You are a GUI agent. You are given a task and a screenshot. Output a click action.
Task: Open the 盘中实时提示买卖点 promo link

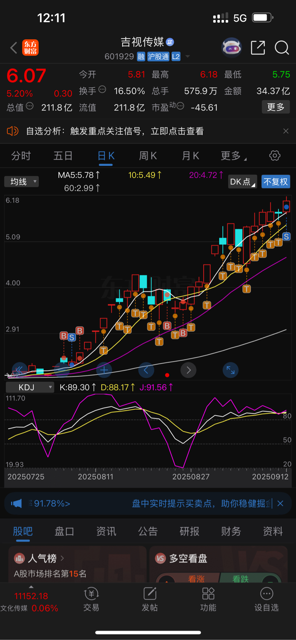pos(202,503)
